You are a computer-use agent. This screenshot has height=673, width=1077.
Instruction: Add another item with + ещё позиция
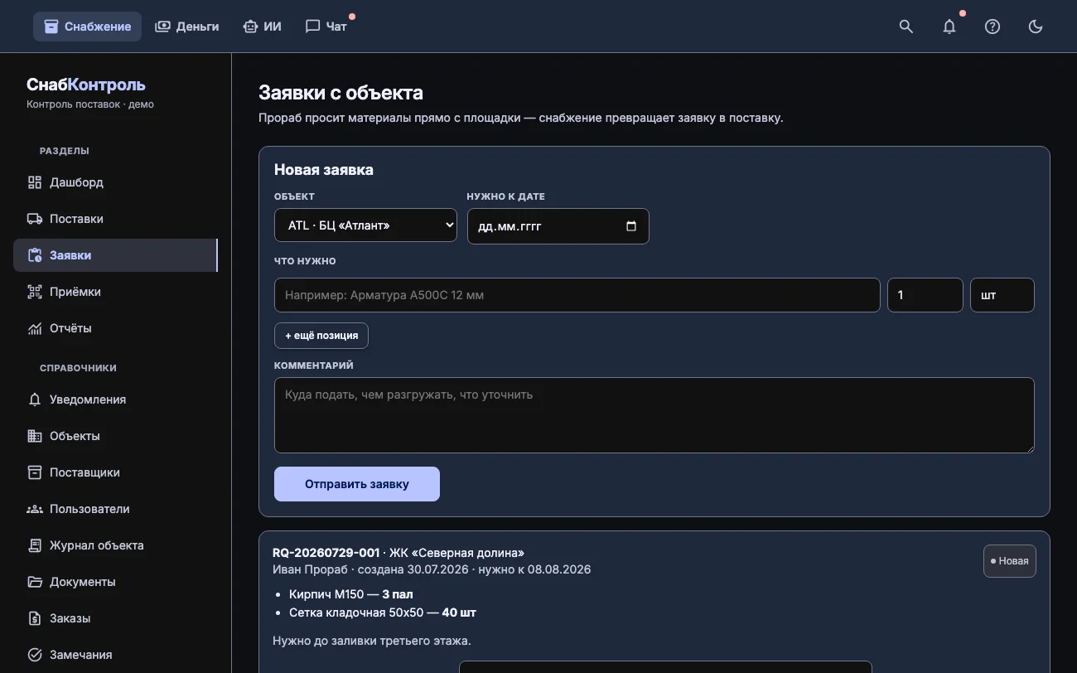coord(321,336)
